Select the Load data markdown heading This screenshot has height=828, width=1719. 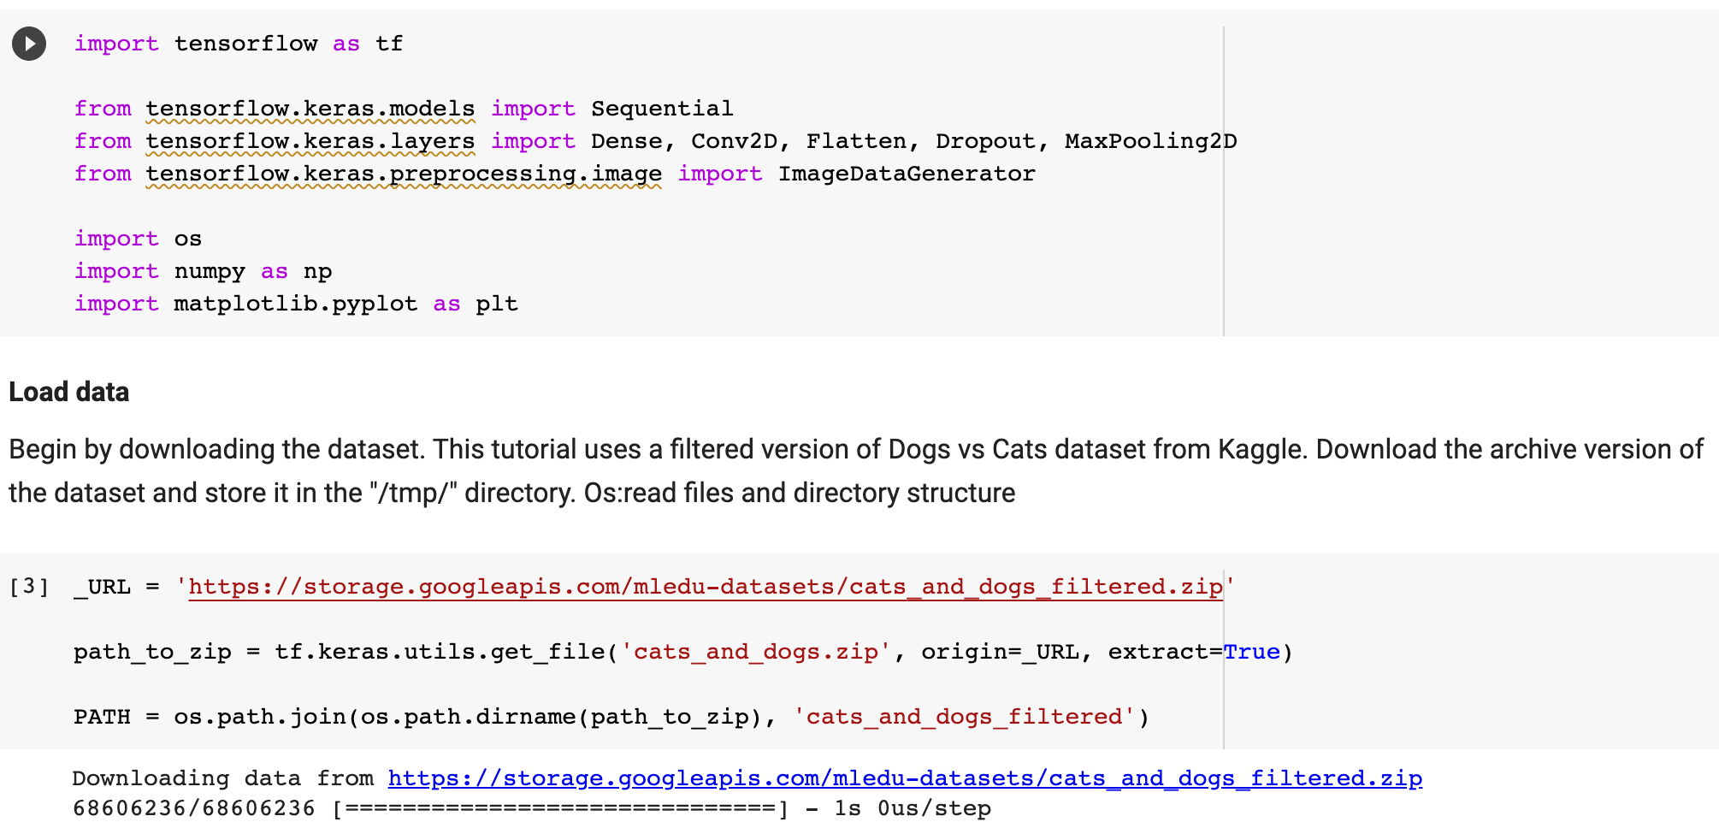tap(68, 392)
